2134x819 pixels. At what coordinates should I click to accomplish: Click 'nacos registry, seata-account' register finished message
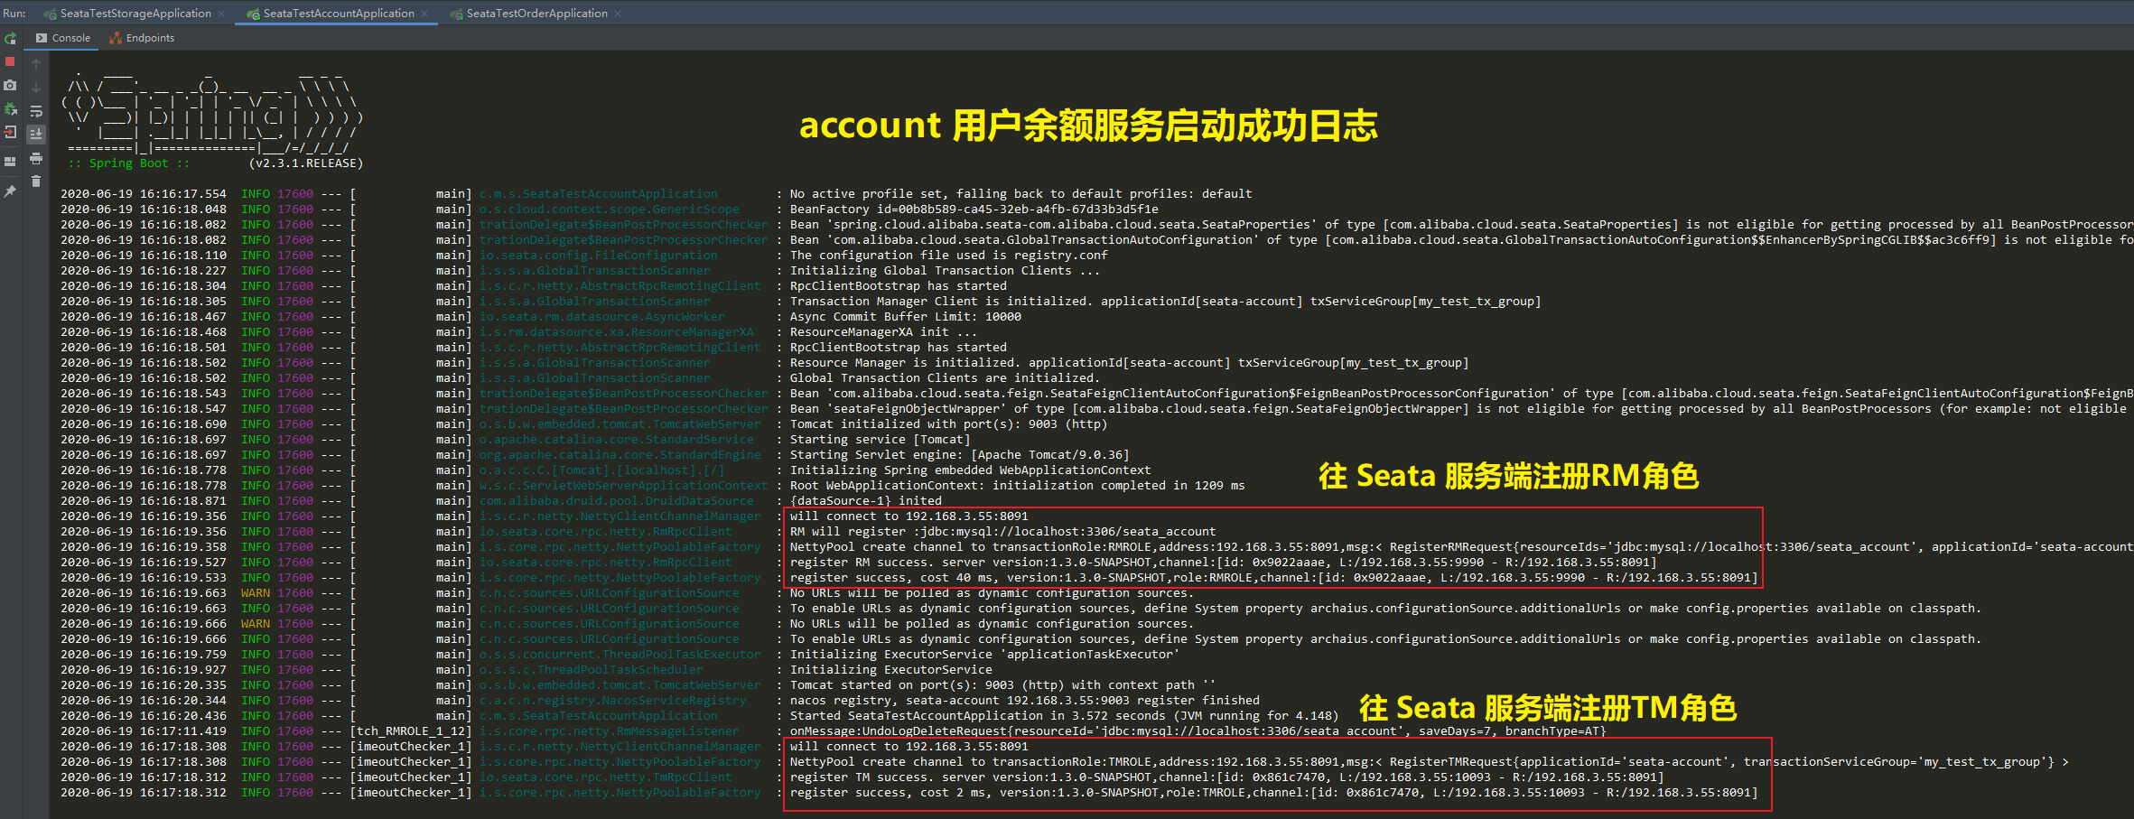pos(1024,701)
